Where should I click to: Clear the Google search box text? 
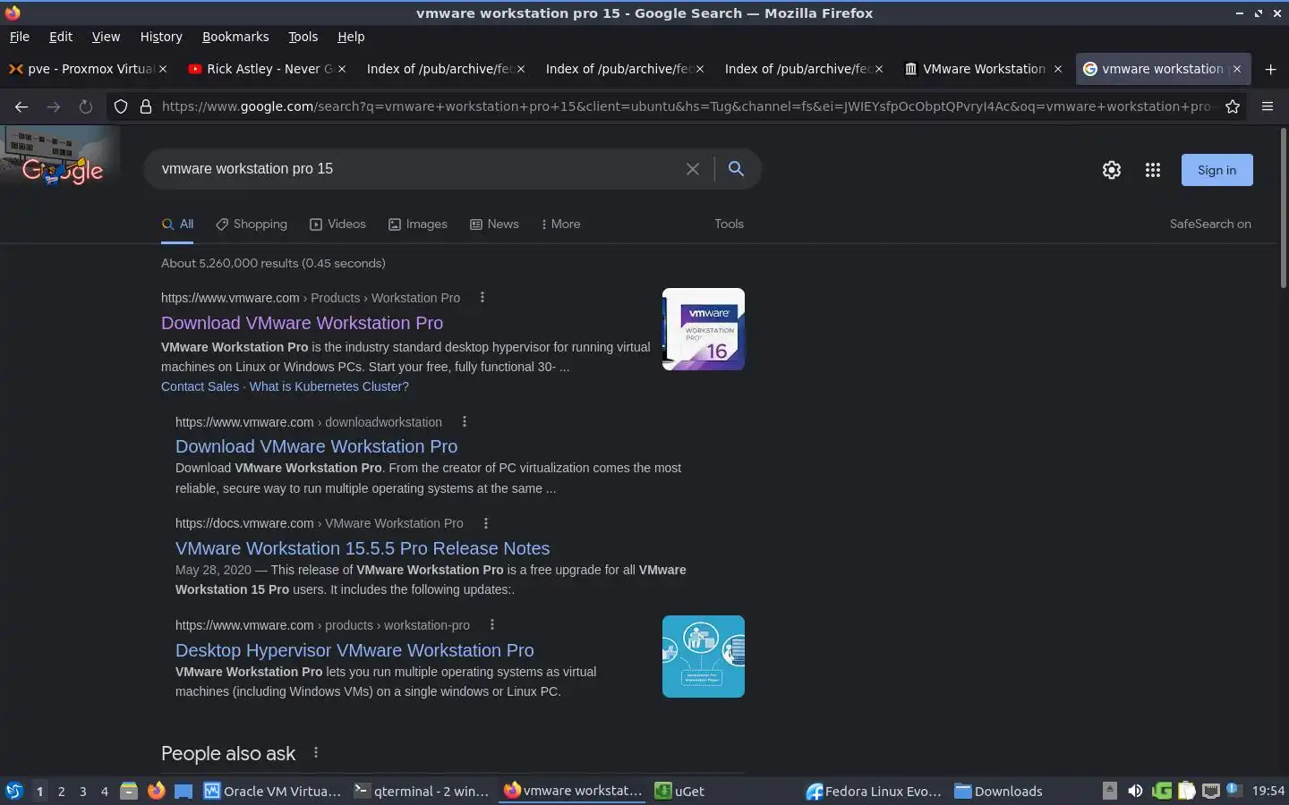[693, 169]
